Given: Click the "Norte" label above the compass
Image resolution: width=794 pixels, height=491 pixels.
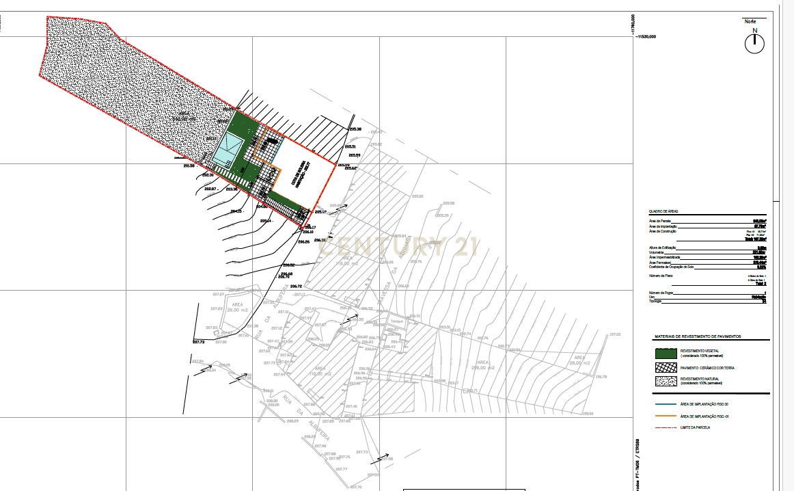Looking at the screenshot, I should pos(750,21).
